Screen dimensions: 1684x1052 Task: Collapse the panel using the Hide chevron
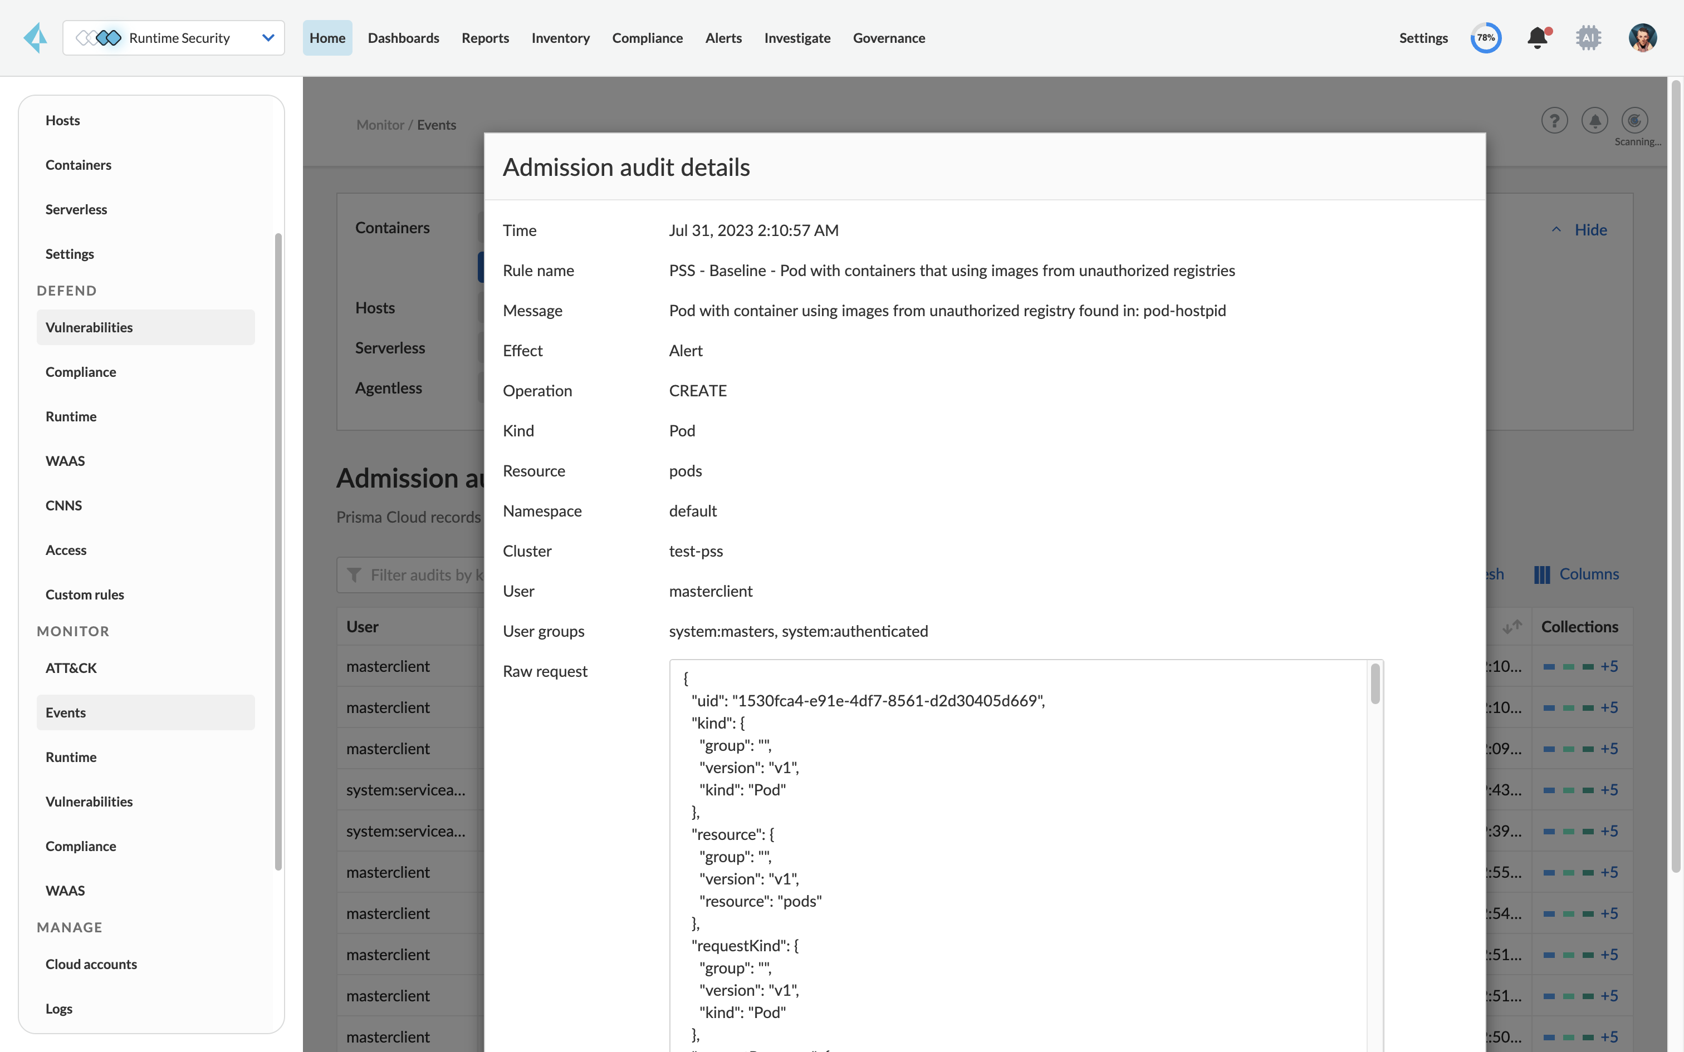click(1556, 229)
